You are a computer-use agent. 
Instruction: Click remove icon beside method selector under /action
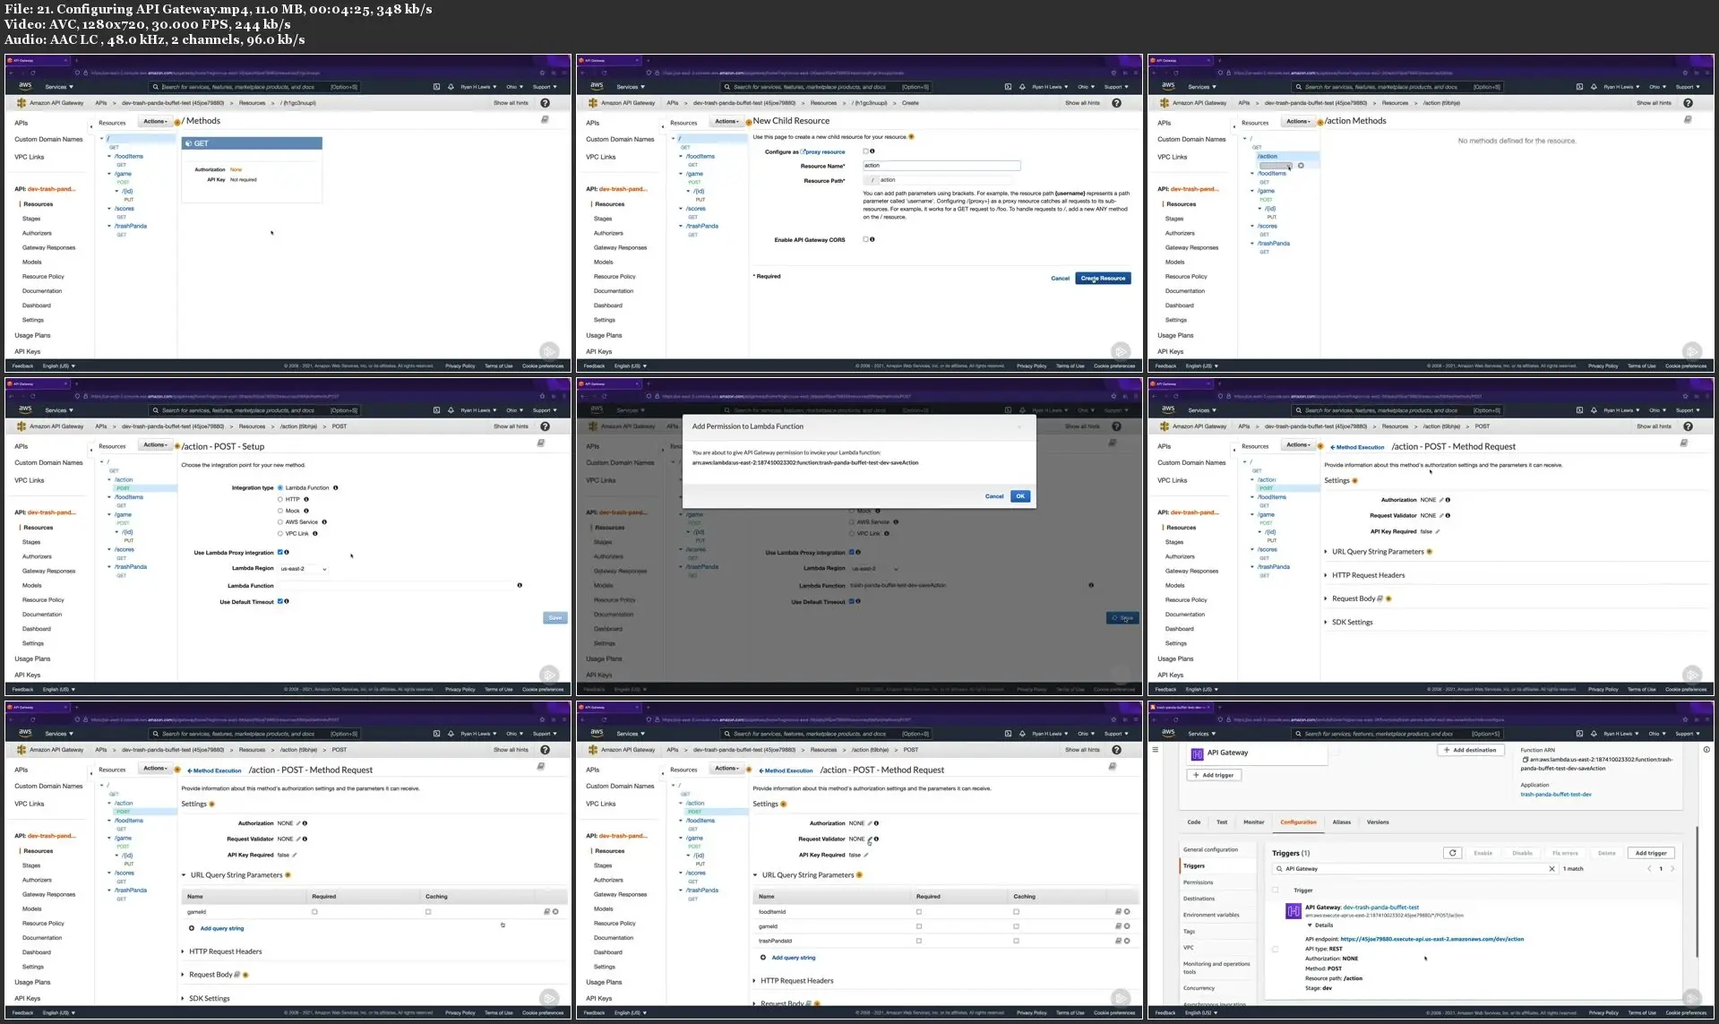point(1301,166)
